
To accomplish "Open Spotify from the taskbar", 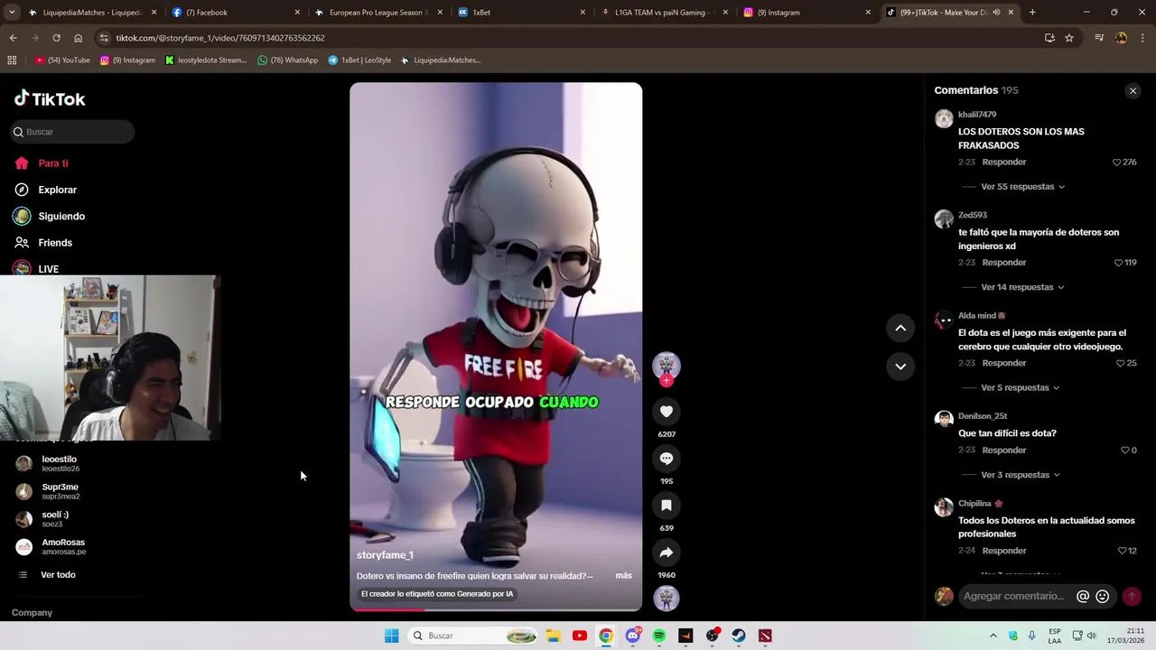I will [x=659, y=636].
